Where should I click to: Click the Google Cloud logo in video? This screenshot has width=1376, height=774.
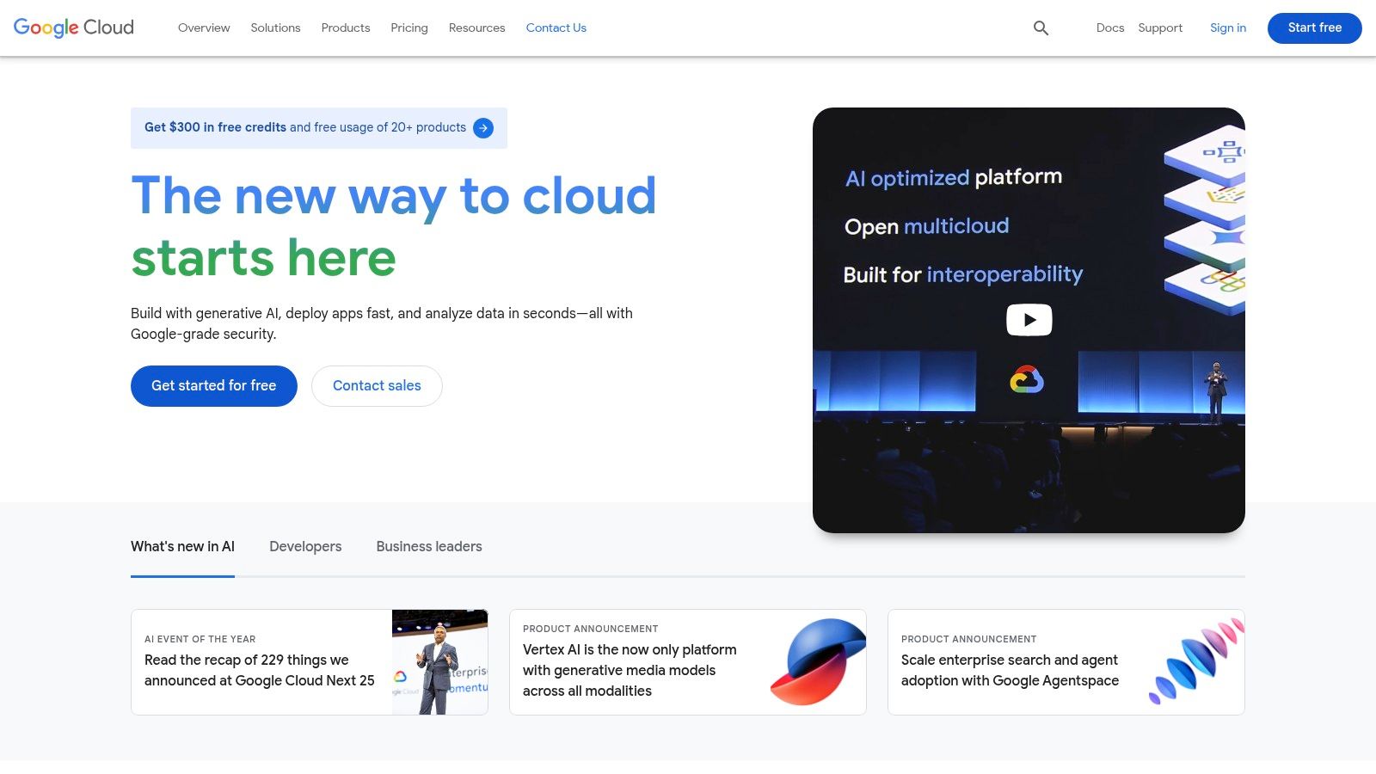coord(1027,379)
